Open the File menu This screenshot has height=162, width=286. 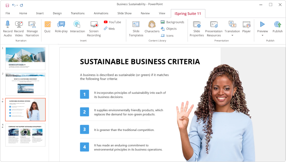tap(8, 13)
